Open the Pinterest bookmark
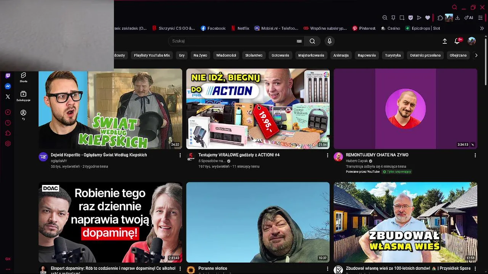 coord(364,28)
